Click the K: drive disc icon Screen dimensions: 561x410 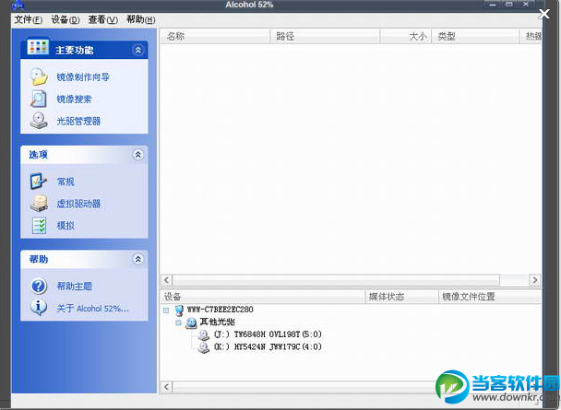click(x=204, y=347)
